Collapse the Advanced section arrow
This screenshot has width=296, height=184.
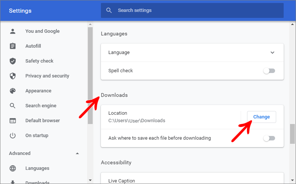coord(77,153)
